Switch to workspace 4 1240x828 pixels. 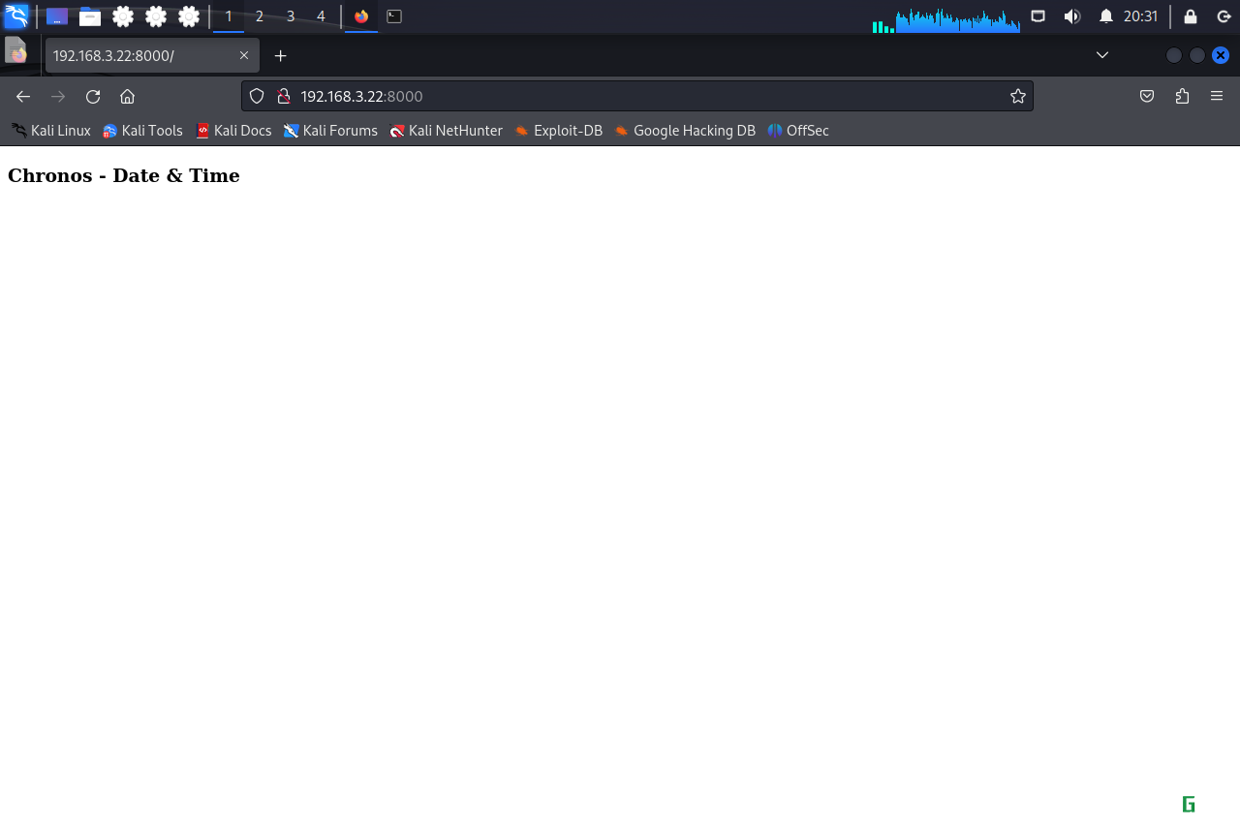[322, 16]
